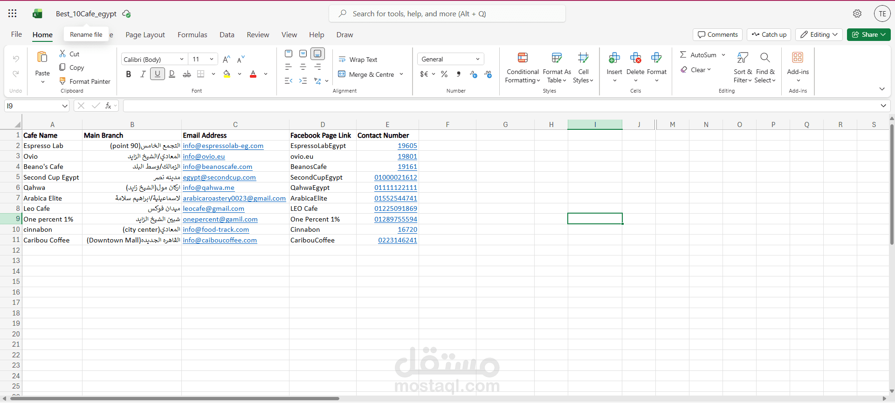
Task: Click the Redo arrow icon
Action: [x=16, y=74]
